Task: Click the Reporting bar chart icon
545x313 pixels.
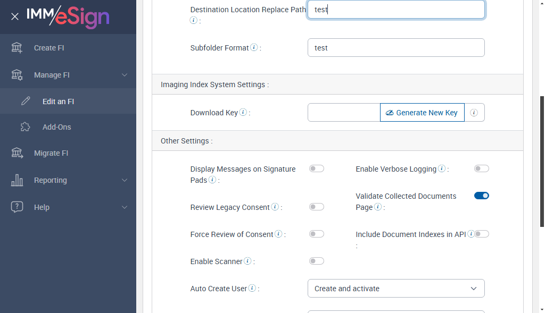Action: pos(16,180)
